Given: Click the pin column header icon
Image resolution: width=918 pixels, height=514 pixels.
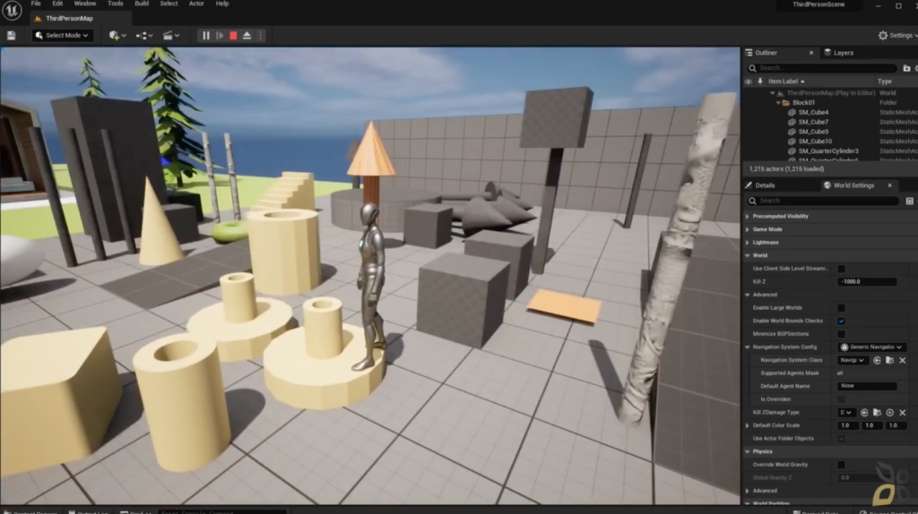Looking at the screenshot, I should [x=760, y=81].
